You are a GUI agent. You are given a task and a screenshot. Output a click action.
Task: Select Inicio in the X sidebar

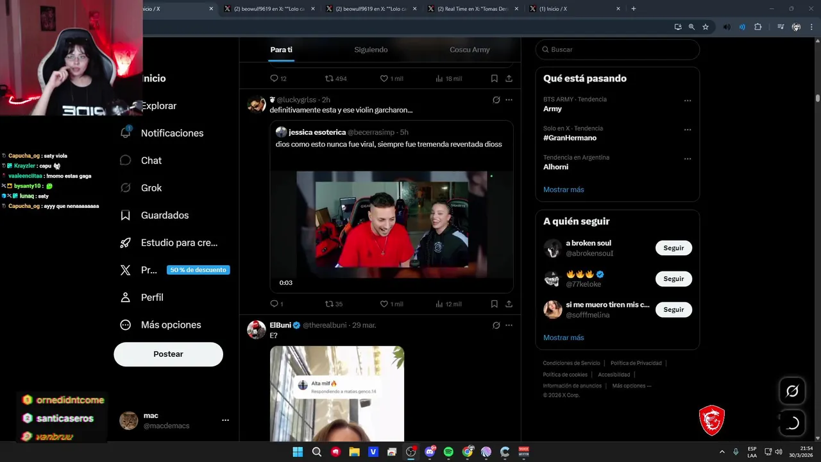point(153,78)
